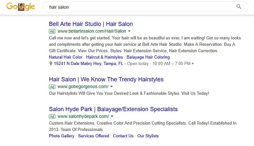Open Salon Hyde Park ad title
Viewport: 254px width, 146px height.
coord(113,109)
